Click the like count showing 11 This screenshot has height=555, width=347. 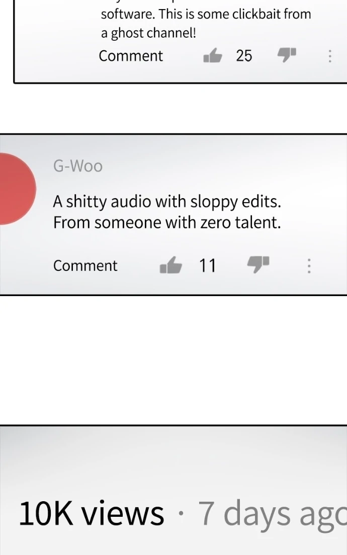pyautogui.click(x=207, y=265)
